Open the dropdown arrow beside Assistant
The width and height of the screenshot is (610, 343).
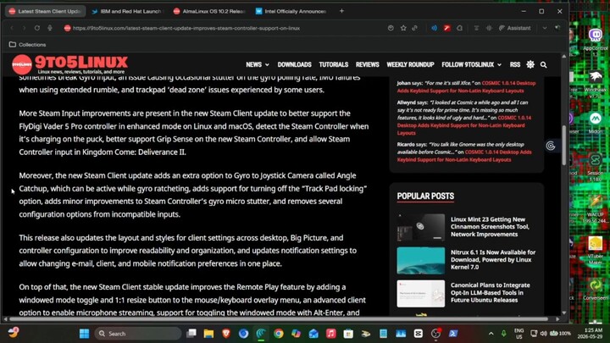(545, 28)
